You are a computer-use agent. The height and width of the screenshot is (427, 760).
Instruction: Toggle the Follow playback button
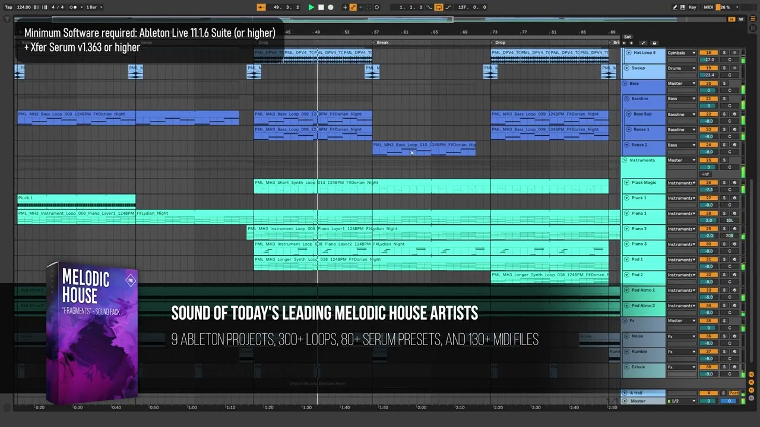261,7
